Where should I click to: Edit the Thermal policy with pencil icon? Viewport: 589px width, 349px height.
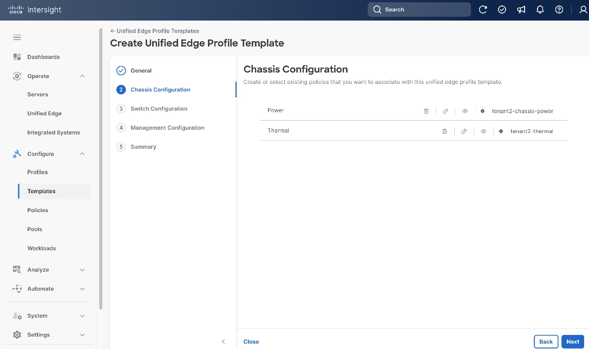[464, 131]
